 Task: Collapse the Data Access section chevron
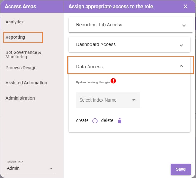pos(181,66)
